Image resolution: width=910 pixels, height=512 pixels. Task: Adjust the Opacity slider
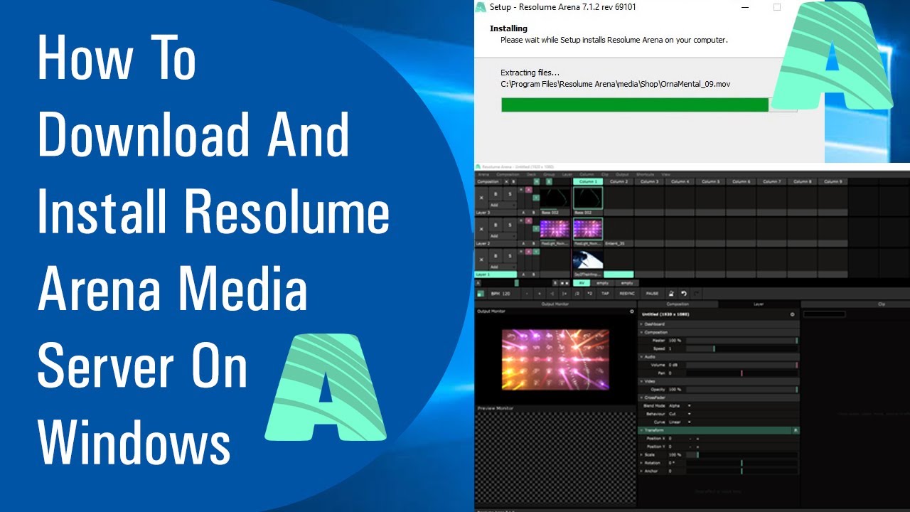point(742,390)
